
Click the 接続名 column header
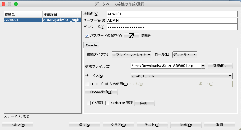coord(23,14)
